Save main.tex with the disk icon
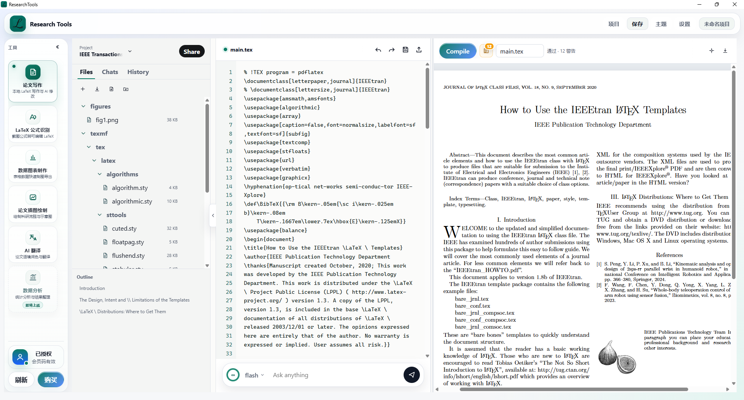This screenshot has height=400, width=744. coord(405,50)
